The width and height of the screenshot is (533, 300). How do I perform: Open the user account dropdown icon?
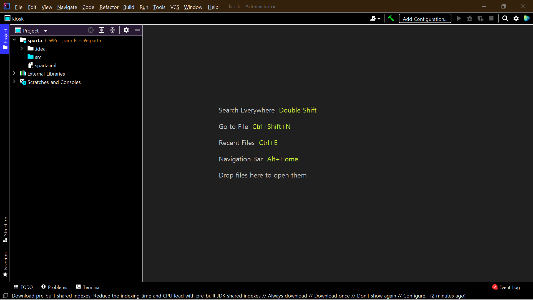(x=375, y=19)
